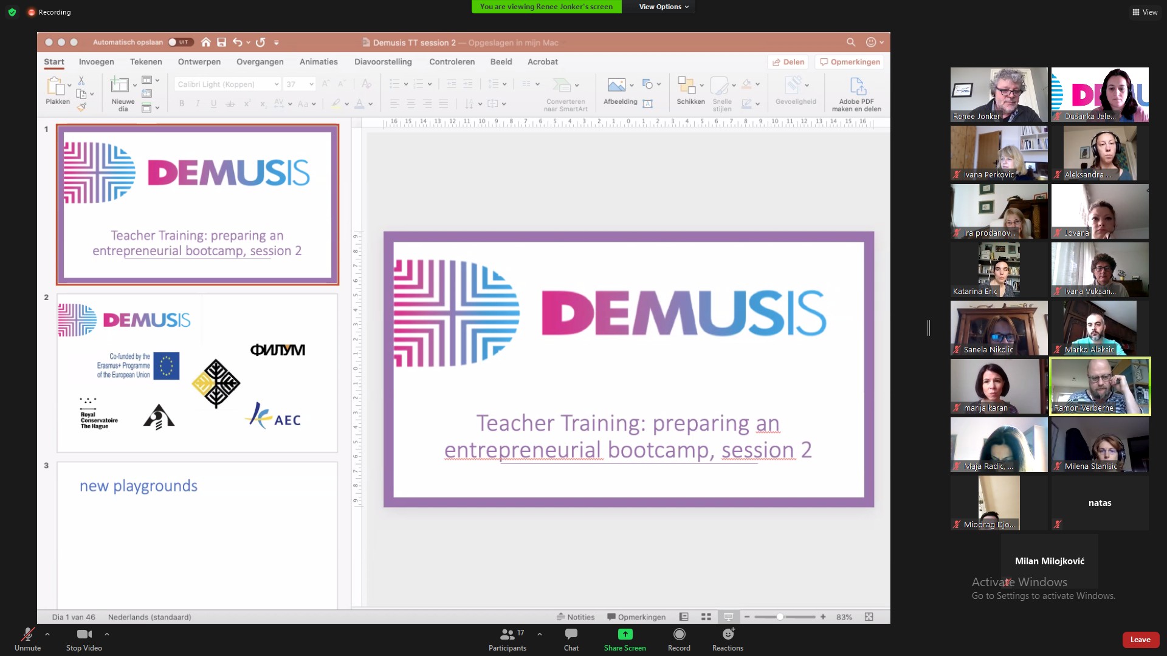Open the Animaties ribbon tab
This screenshot has width=1167, height=656.
click(x=318, y=61)
